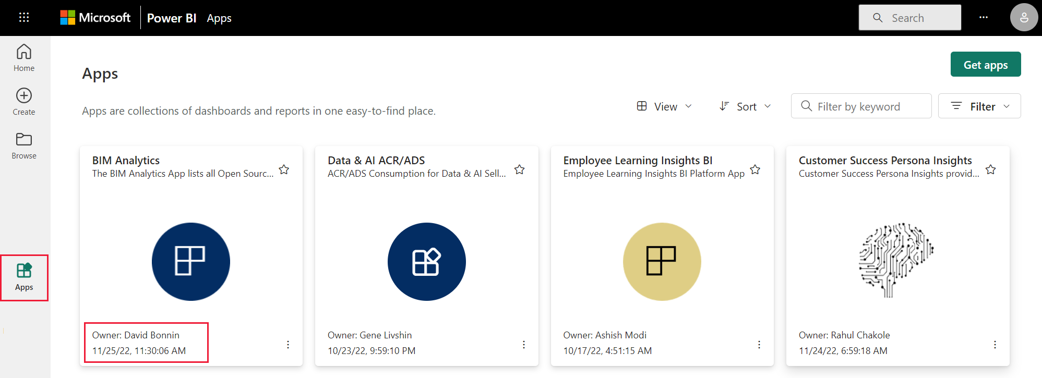The width and height of the screenshot is (1042, 378).
Task: Star the Employee Learning Insights BI app
Action: (755, 169)
